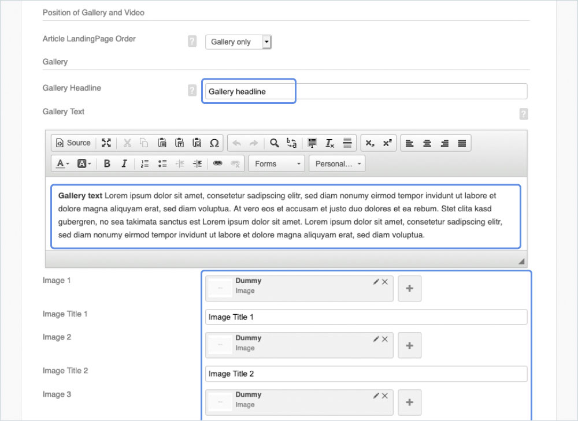Maximize the Gallery Text editor
Viewport: 578px width, 421px height.
[x=106, y=143]
